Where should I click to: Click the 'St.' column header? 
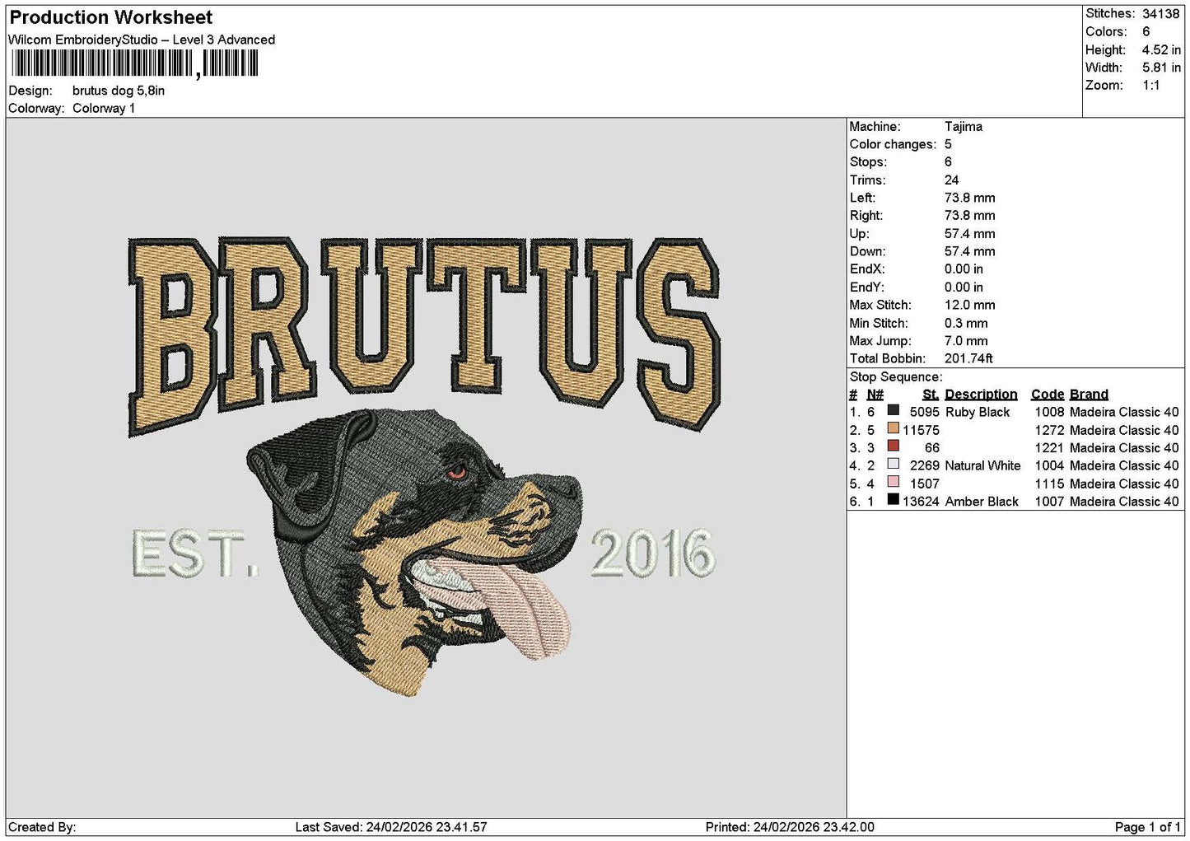tap(931, 395)
